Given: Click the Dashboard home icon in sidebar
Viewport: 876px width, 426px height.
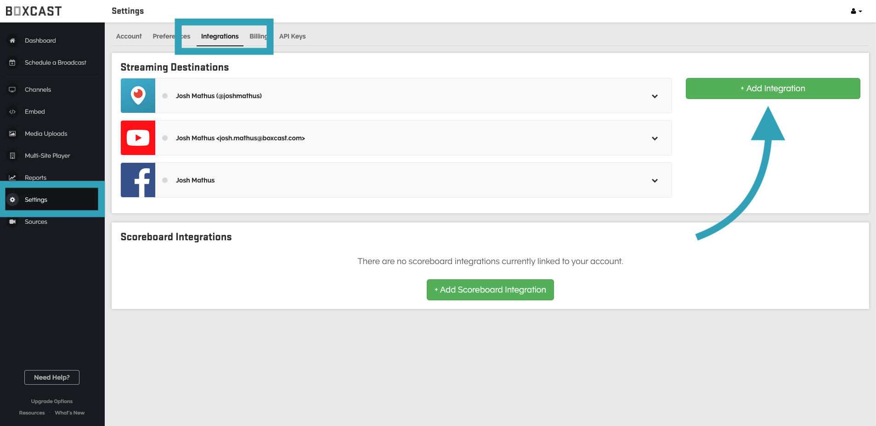Looking at the screenshot, I should click(12, 40).
